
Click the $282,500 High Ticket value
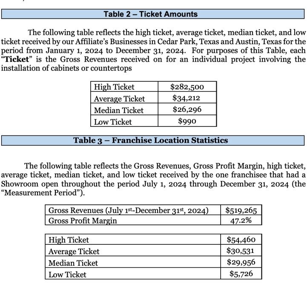tap(187, 87)
